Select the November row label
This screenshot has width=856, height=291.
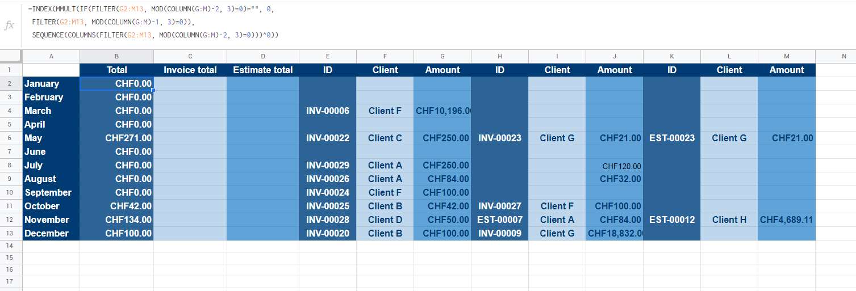(51, 220)
